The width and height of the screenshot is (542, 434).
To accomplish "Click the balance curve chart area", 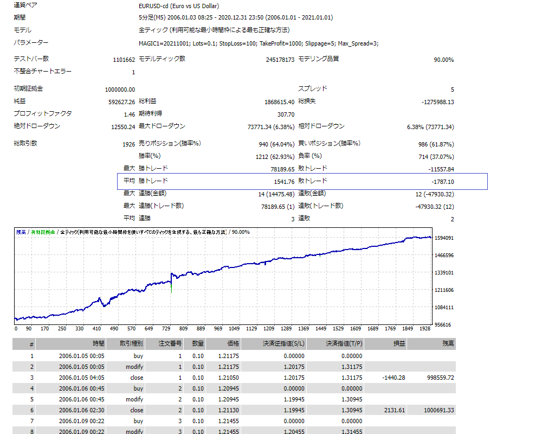I will [x=223, y=276].
